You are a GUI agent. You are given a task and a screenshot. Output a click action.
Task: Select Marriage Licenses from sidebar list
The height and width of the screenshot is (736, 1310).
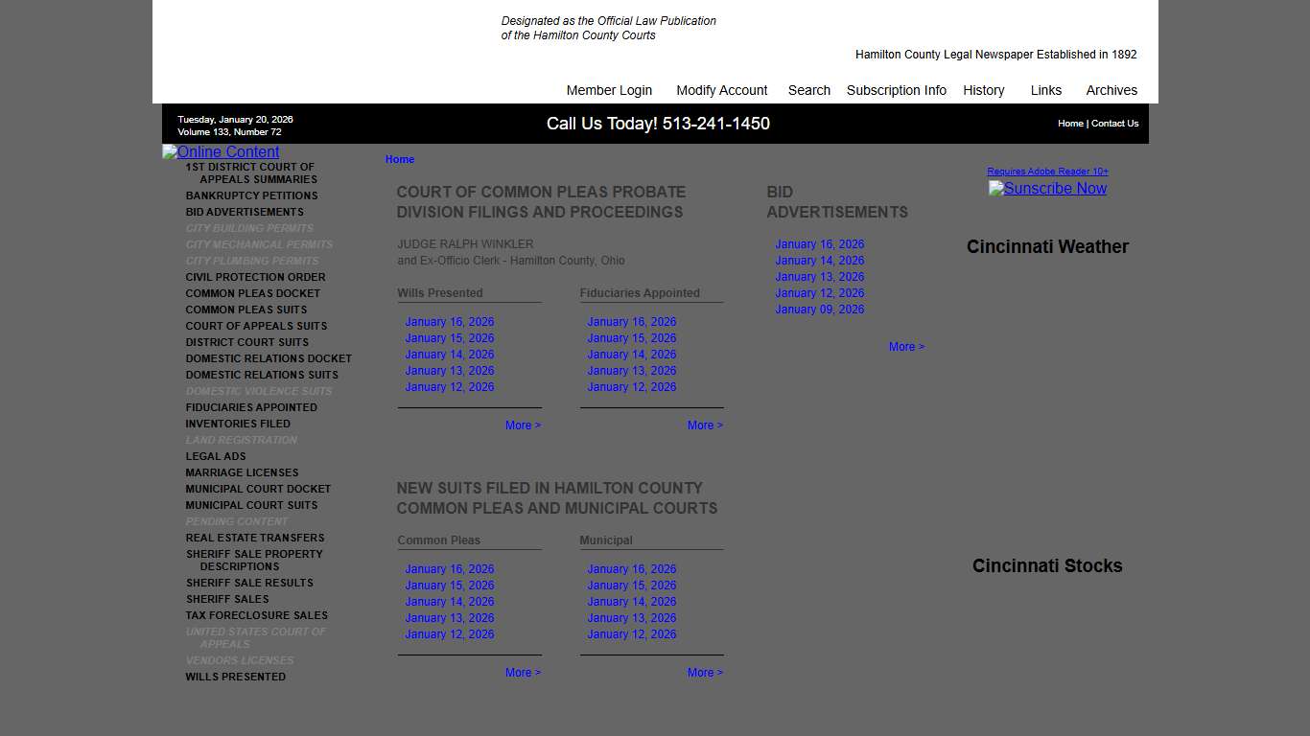click(242, 472)
